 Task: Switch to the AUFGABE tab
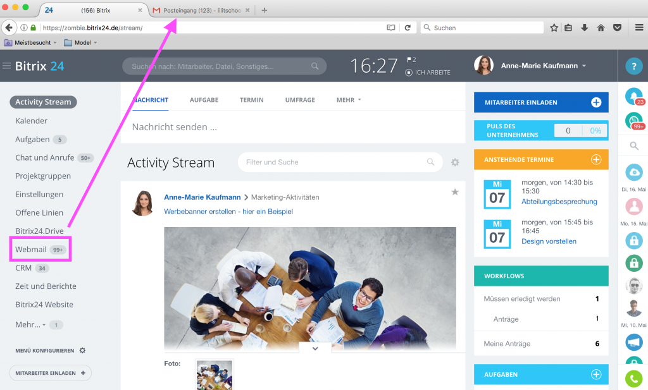point(204,100)
